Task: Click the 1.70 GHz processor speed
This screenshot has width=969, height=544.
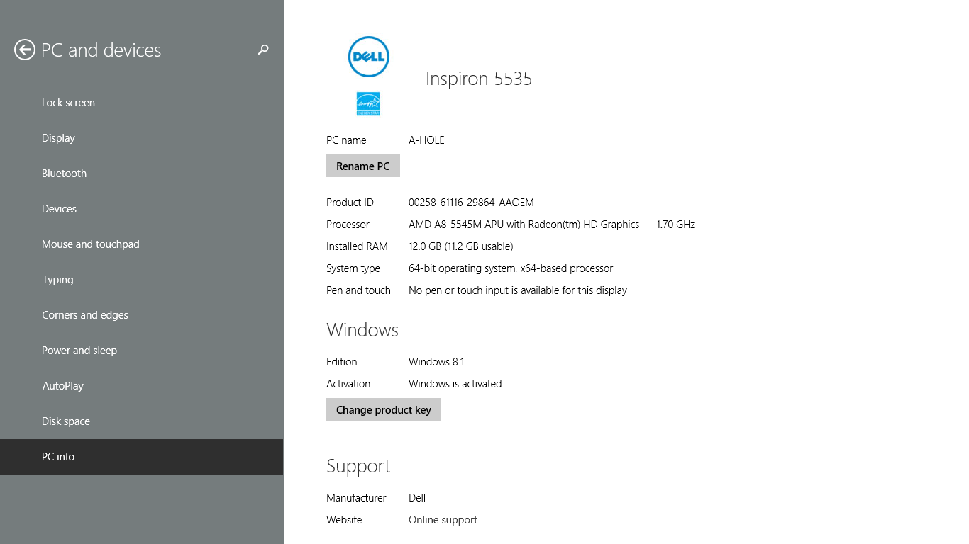Action: pyautogui.click(x=675, y=225)
